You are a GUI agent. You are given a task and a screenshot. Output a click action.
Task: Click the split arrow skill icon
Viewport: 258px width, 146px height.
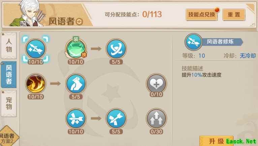pos(116,118)
